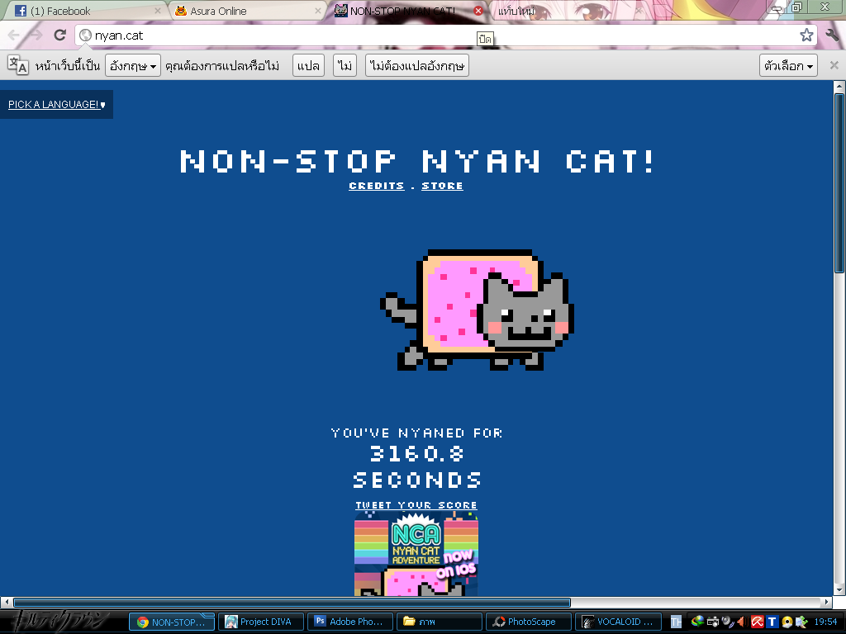Expand the PICK A LANGUAGE menu

point(57,105)
